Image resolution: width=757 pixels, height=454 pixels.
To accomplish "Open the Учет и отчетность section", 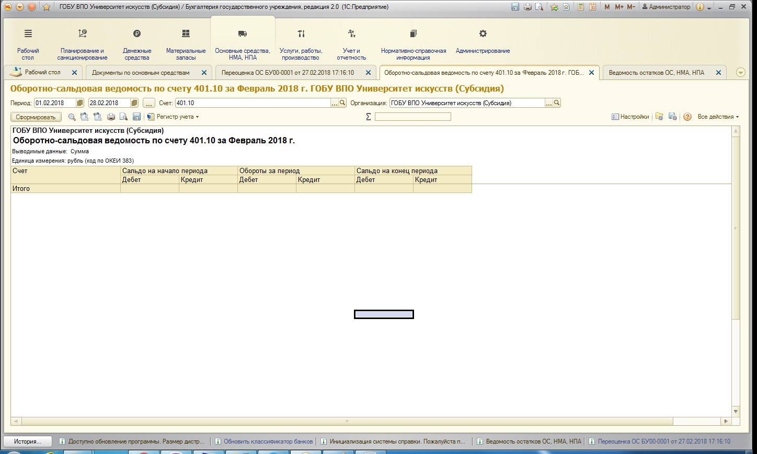I will point(351,45).
